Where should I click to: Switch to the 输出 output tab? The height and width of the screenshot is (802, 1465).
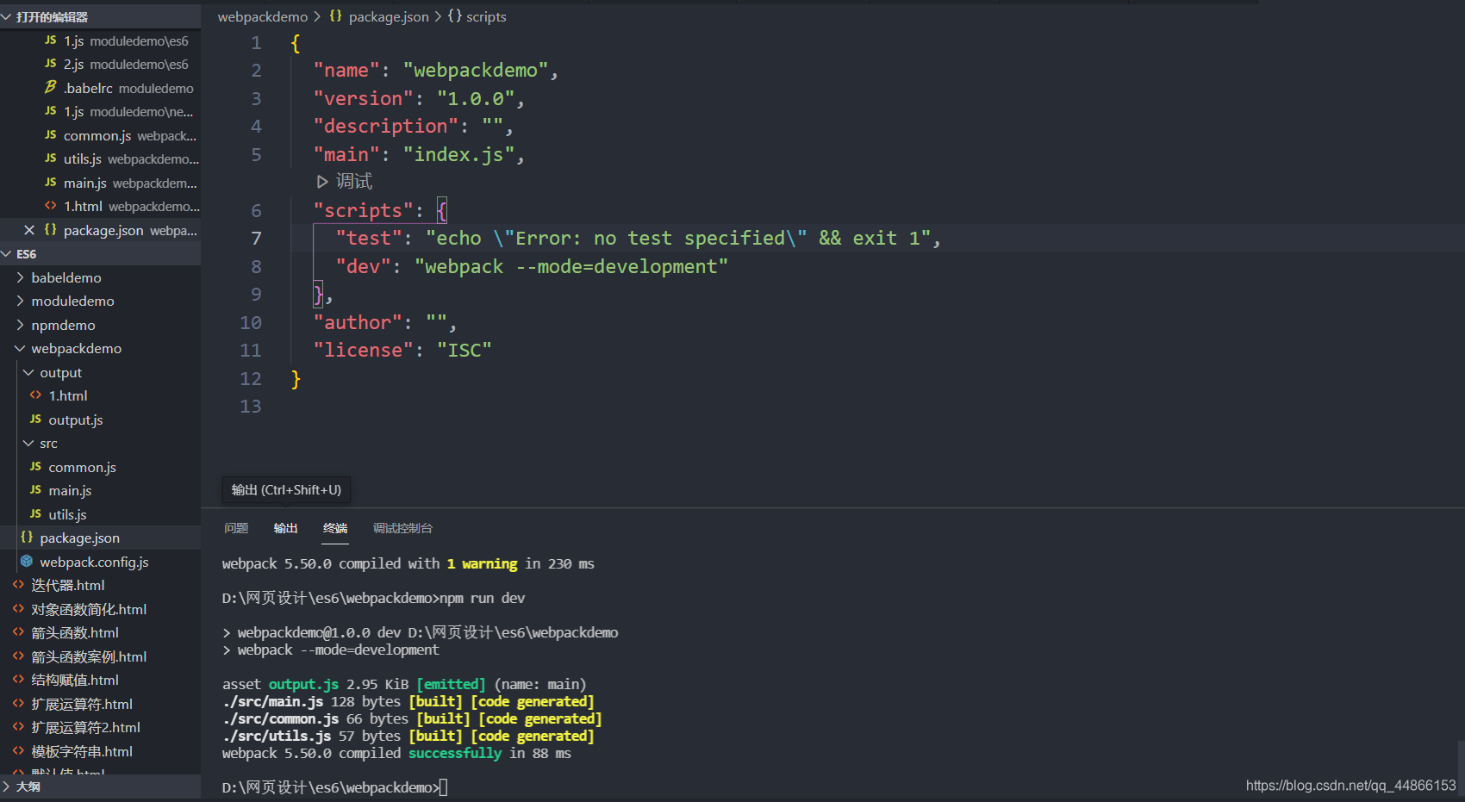(x=285, y=528)
